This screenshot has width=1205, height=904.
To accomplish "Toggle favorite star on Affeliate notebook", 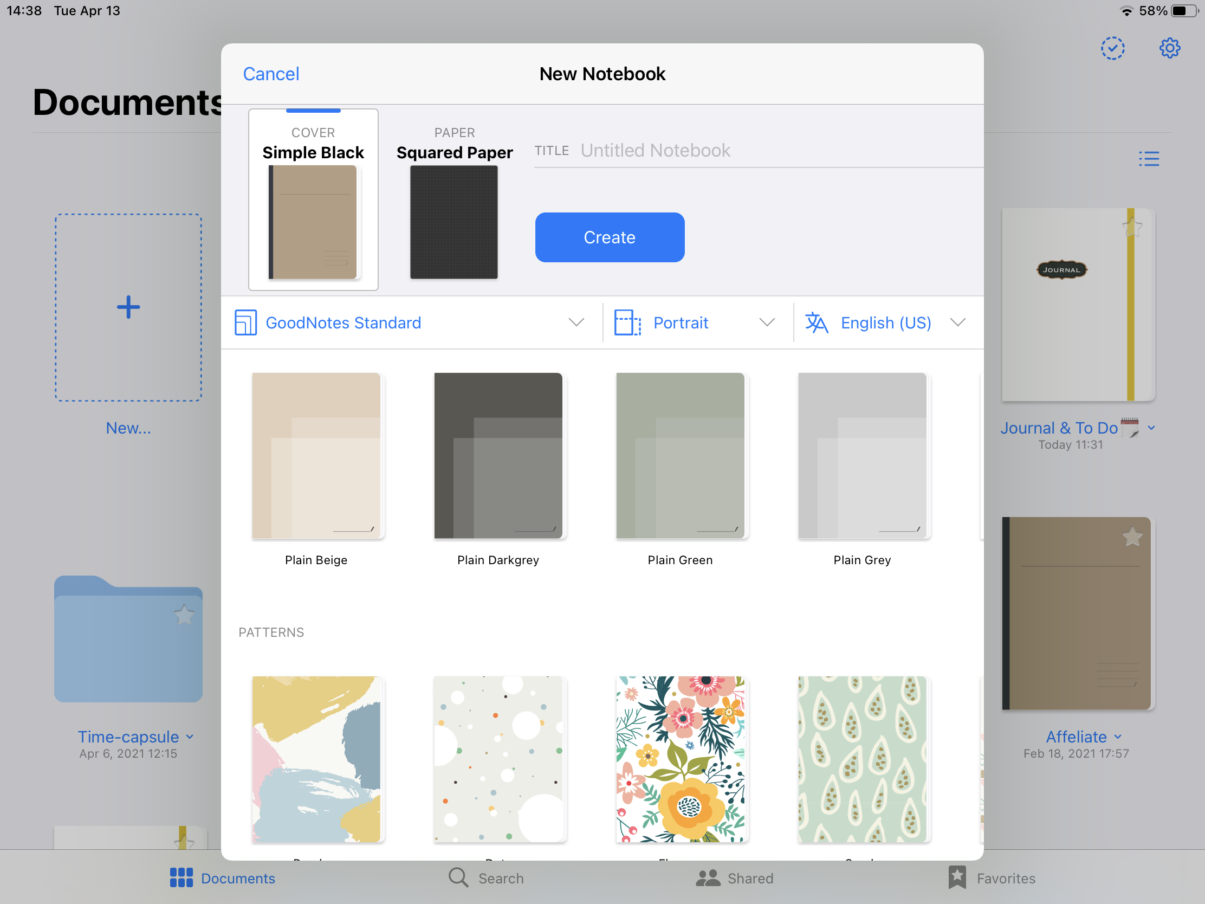I will pyautogui.click(x=1132, y=537).
